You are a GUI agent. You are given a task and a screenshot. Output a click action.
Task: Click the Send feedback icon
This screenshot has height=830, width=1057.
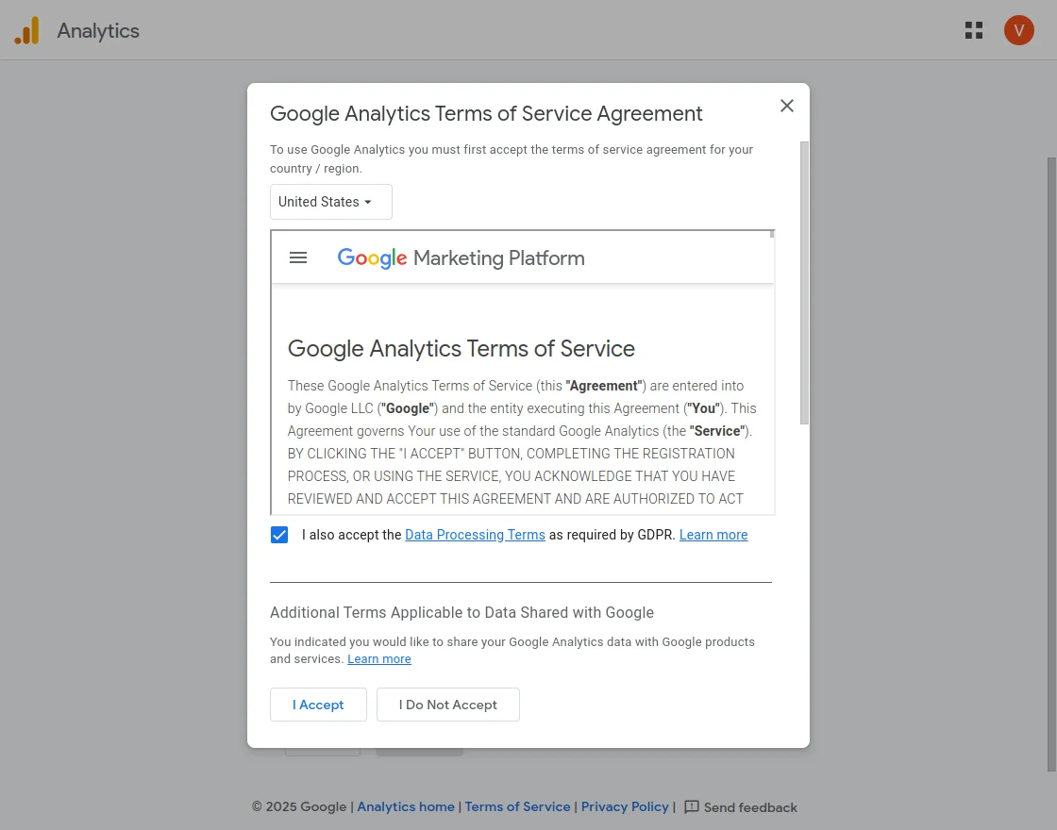coord(692,807)
